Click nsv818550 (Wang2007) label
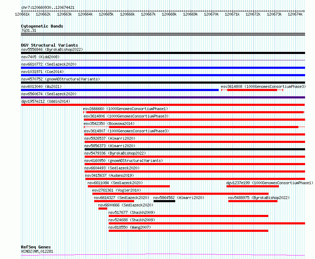This screenshot has height=259, width=315. pyautogui.click(x=130, y=227)
